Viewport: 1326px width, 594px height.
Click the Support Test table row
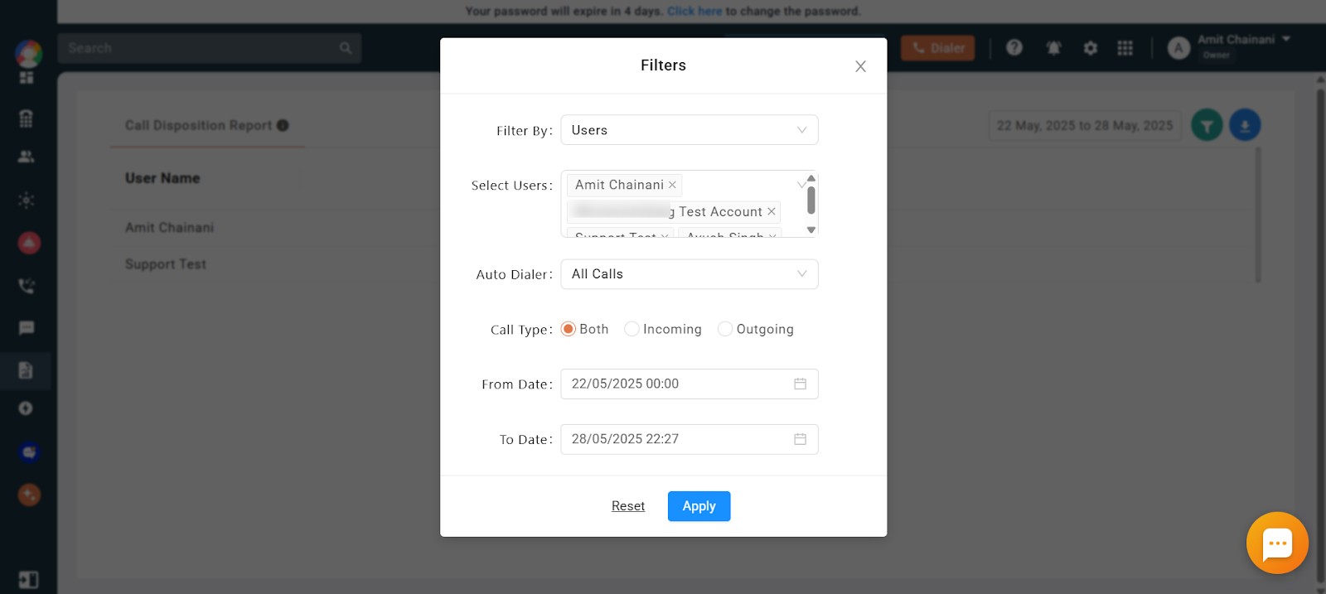coord(684,264)
